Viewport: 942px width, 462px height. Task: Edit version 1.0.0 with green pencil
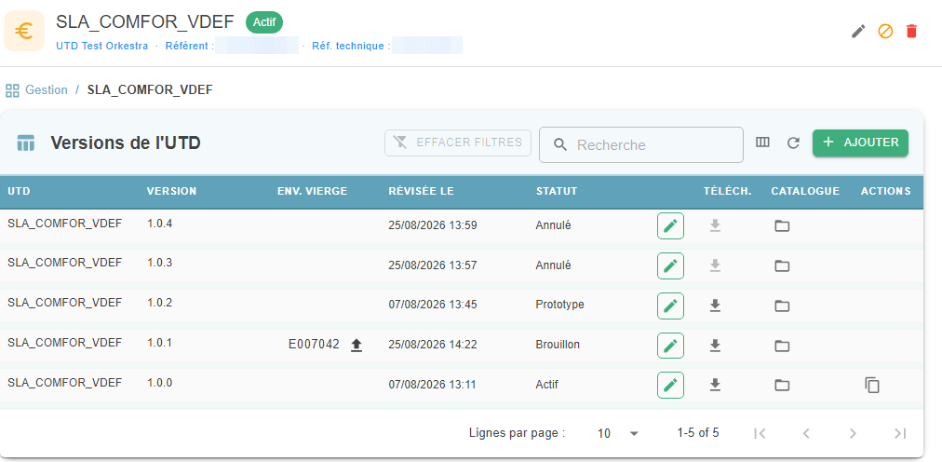coord(670,385)
